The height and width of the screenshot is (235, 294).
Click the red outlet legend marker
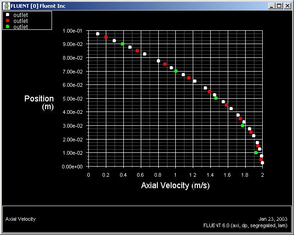click(x=7, y=21)
